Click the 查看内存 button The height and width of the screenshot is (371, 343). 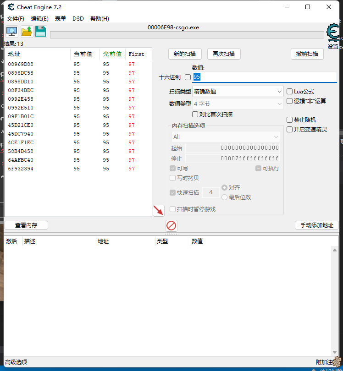26,225
